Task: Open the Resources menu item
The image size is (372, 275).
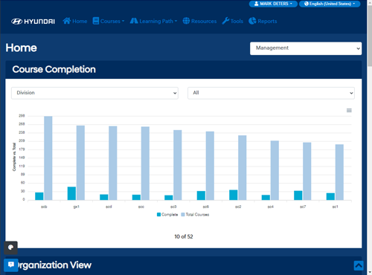Action: tap(199, 21)
